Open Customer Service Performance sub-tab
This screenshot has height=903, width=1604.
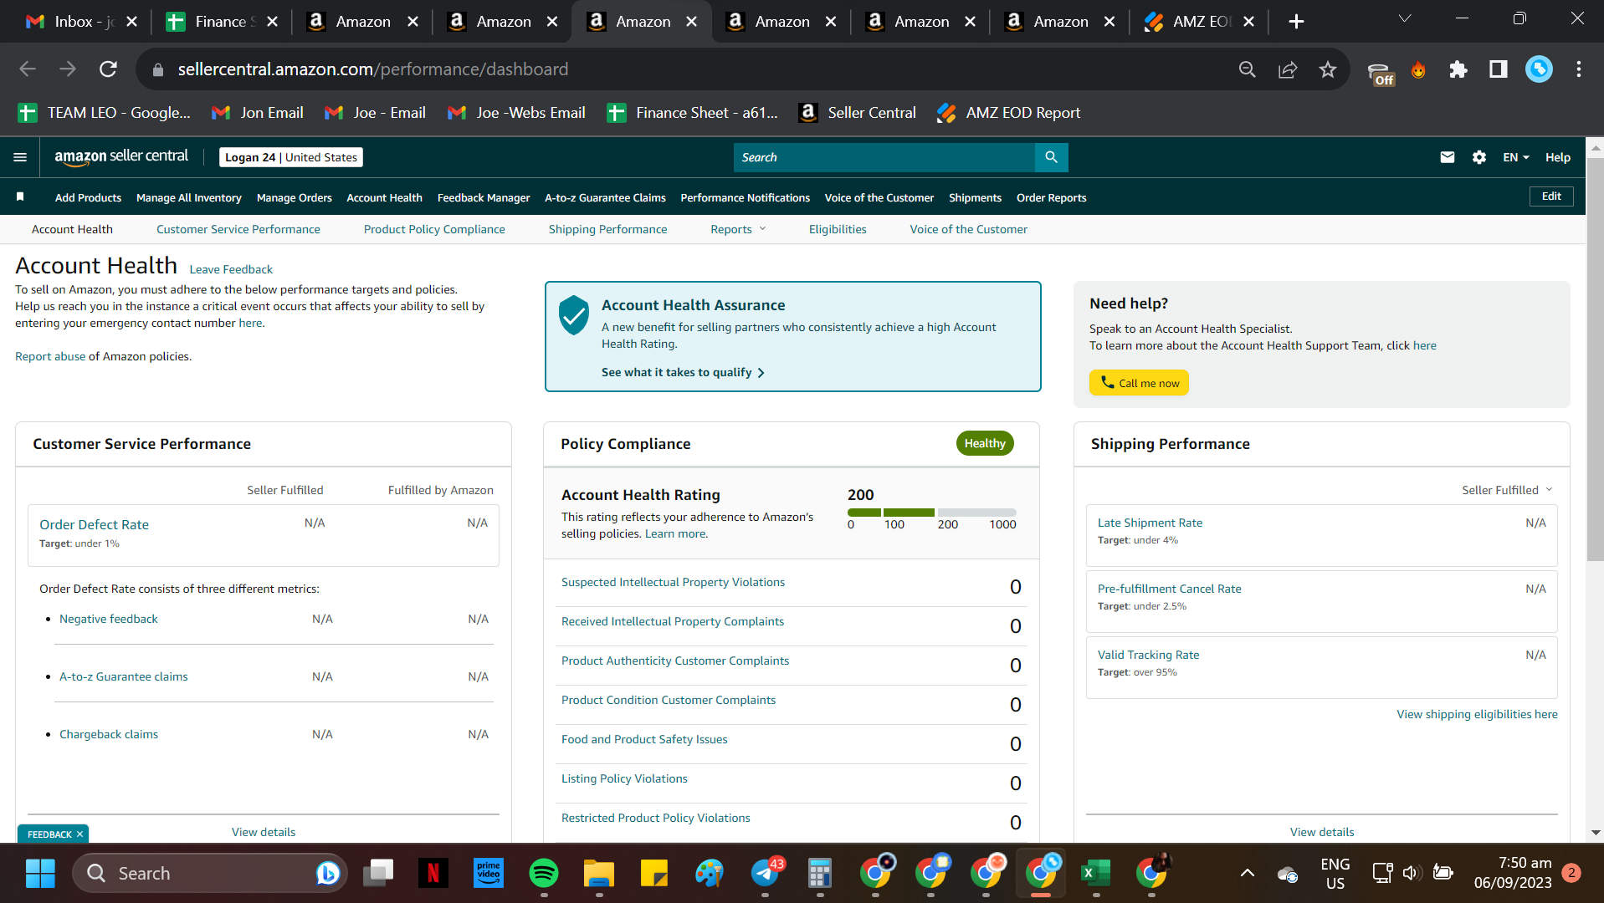[238, 229]
